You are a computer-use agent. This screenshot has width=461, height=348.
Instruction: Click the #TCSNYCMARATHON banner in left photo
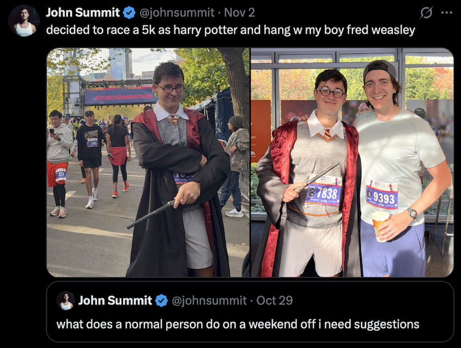pyautogui.click(x=121, y=96)
